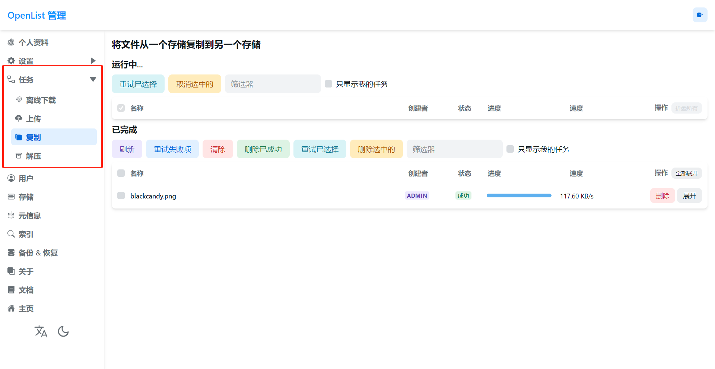This screenshot has height=369, width=715.
Task: Expand blackcandy.png task details with 展开
Action: (x=689, y=195)
